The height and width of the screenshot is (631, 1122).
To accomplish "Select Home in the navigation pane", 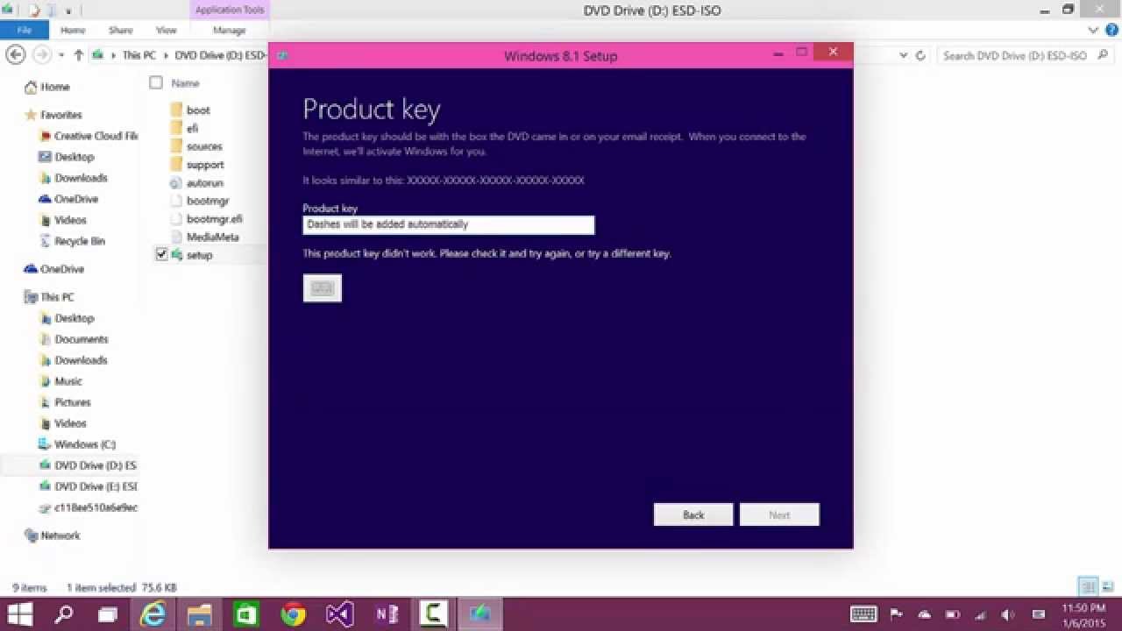I will click(x=54, y=87).
